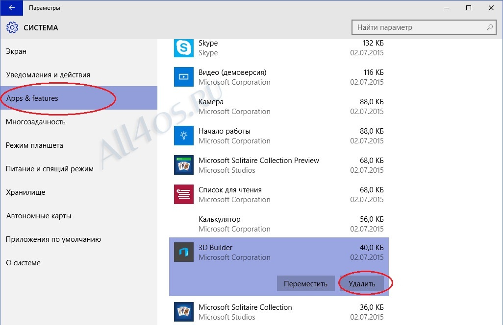Select the Skype app name text

[x=208, y=43]
